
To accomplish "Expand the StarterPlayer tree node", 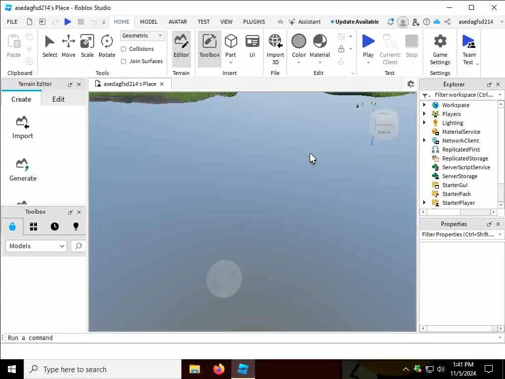I will [x=424, y=202].
